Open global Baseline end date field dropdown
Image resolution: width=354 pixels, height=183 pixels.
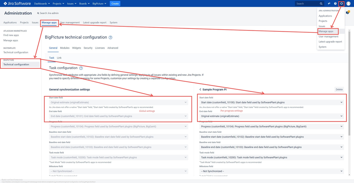coord(118,147)
